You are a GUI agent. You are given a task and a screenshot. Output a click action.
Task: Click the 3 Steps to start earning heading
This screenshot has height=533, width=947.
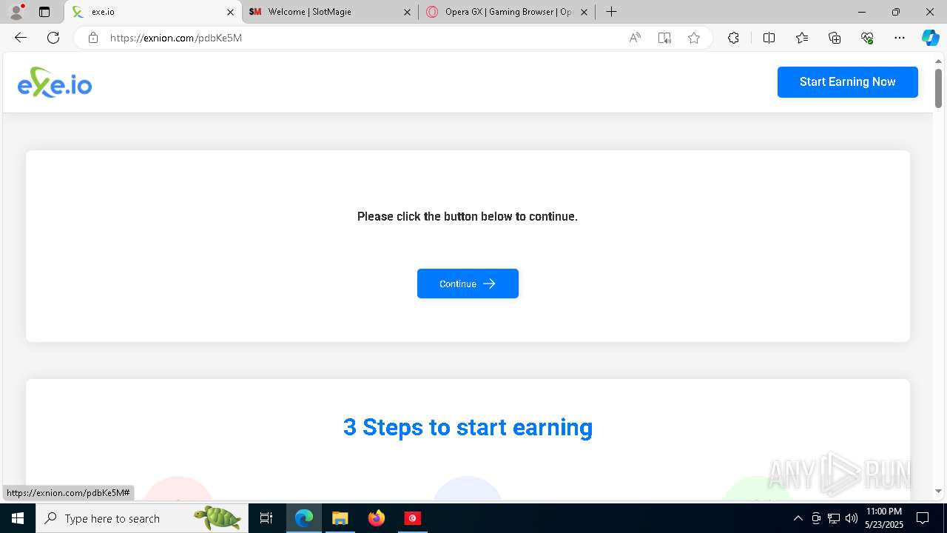pyautogui.click(x=468, y=427)
